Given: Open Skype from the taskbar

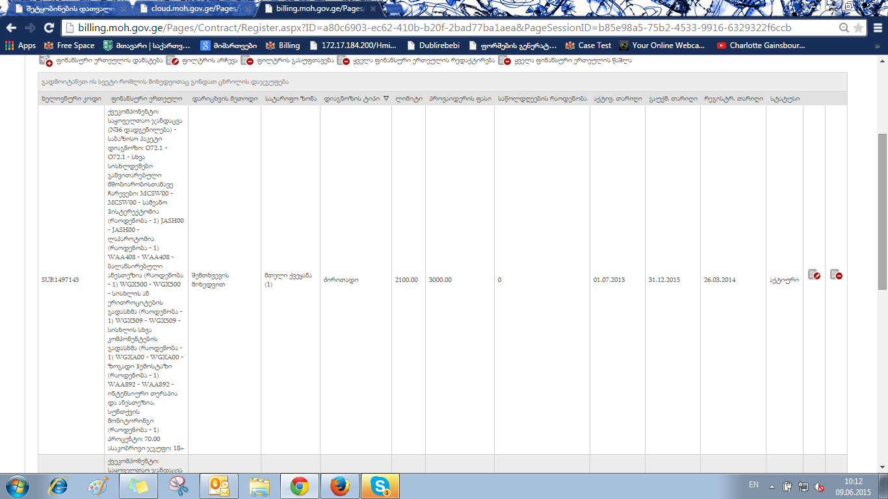Looking at the screenshot, I should [380, 485].
